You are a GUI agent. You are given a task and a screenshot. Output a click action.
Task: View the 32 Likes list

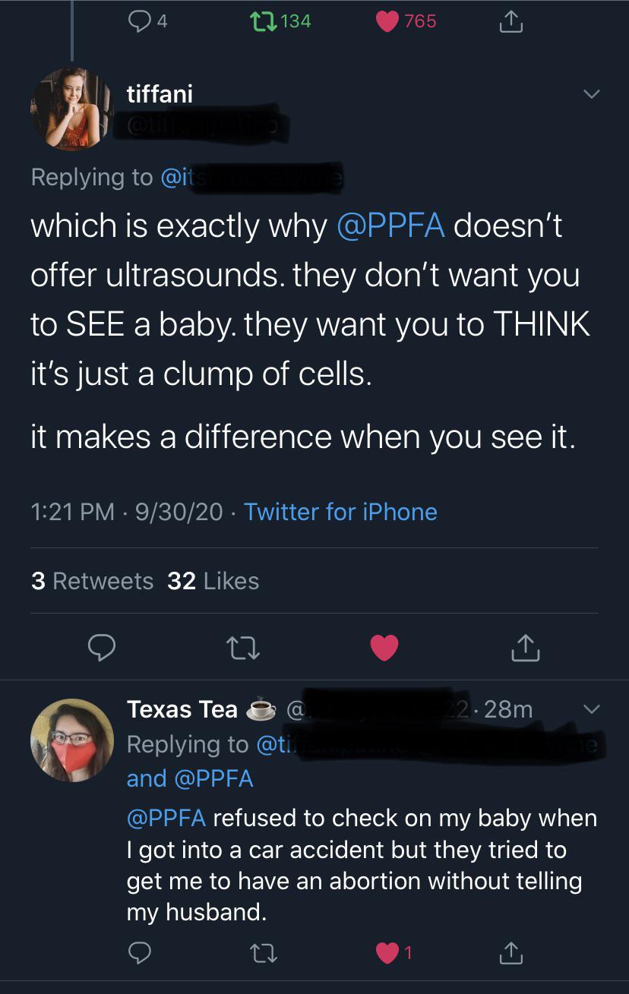point(213,581)
